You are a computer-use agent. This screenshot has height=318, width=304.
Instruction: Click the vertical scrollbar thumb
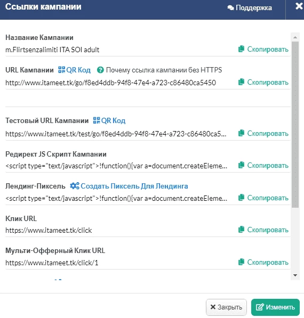(295, 125)
